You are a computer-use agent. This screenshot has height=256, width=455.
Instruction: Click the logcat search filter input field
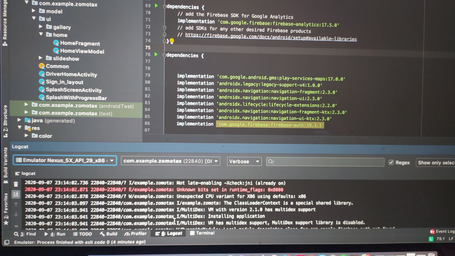coord(325,162)
